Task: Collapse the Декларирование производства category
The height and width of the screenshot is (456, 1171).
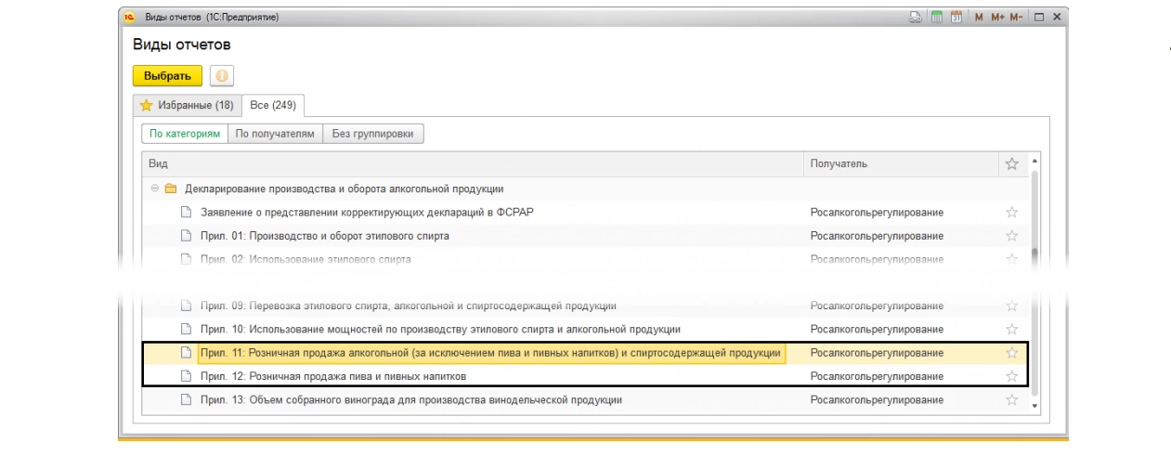Action: [155, 189]
